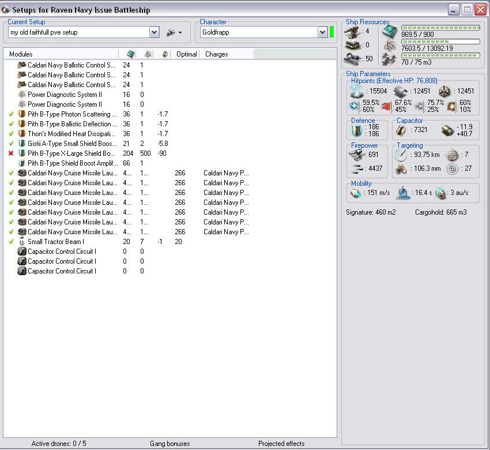The image size is (490, 450).
Task: Toggle the Small Tractor Beam I active state
Action: coord(12,241)
